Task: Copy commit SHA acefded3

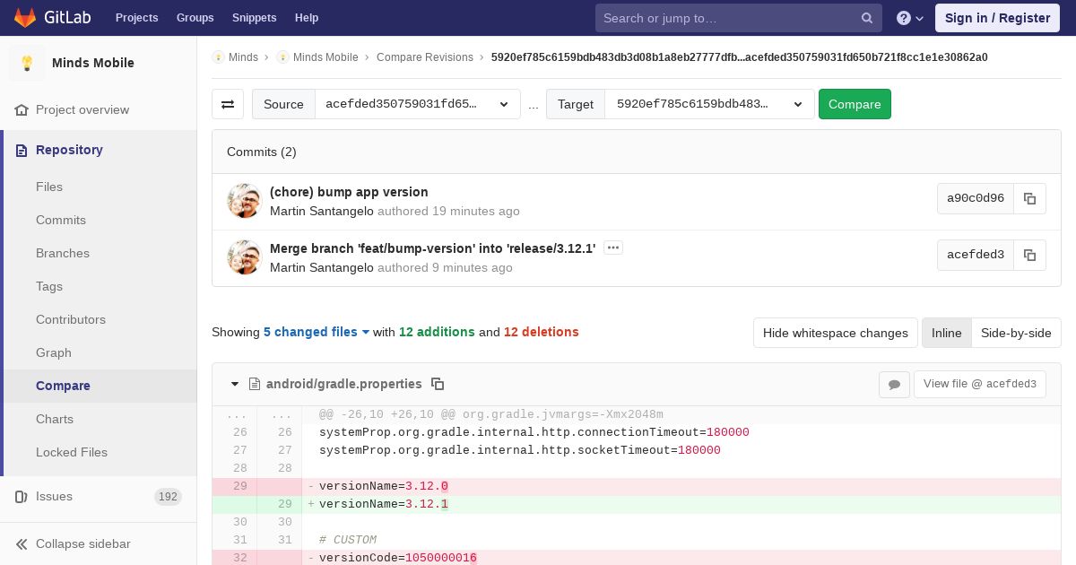Action: [1029, 256]
